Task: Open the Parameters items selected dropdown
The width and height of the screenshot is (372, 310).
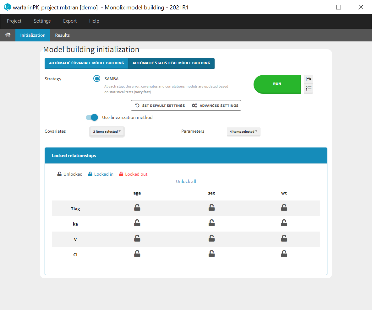Action: (243, 132)
